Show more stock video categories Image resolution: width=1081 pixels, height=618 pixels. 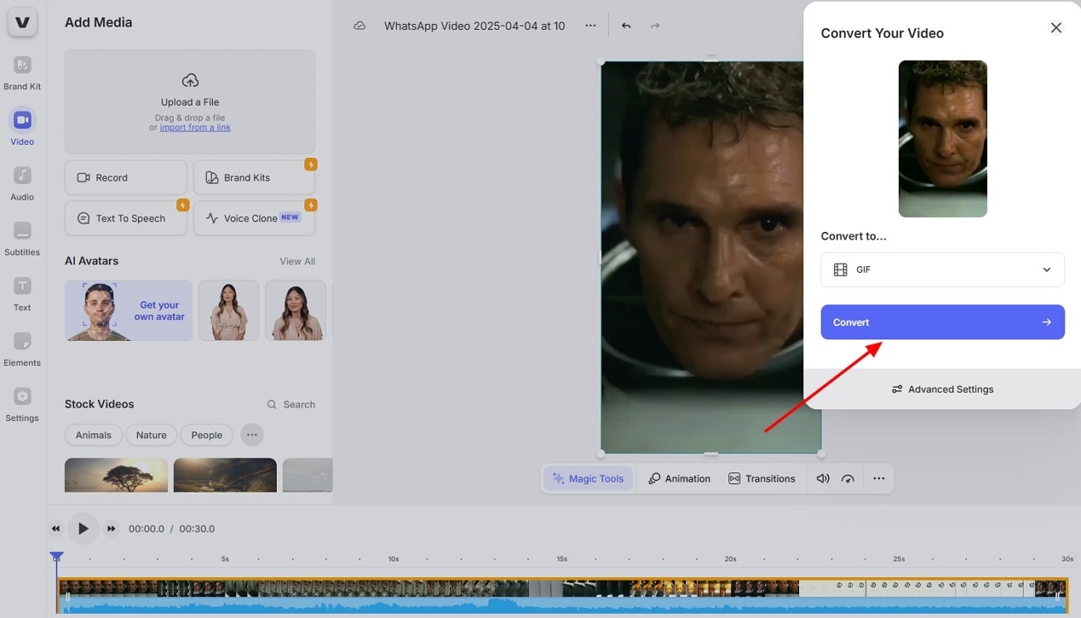(x=252, y=434)
